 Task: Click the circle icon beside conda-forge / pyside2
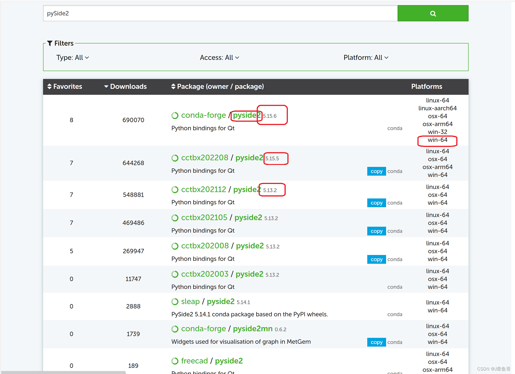pos(175,116)
